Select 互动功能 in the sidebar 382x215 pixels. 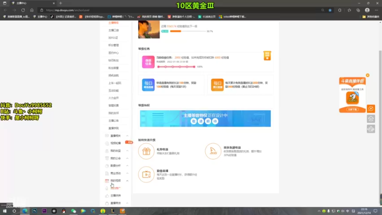coord(114,91)
